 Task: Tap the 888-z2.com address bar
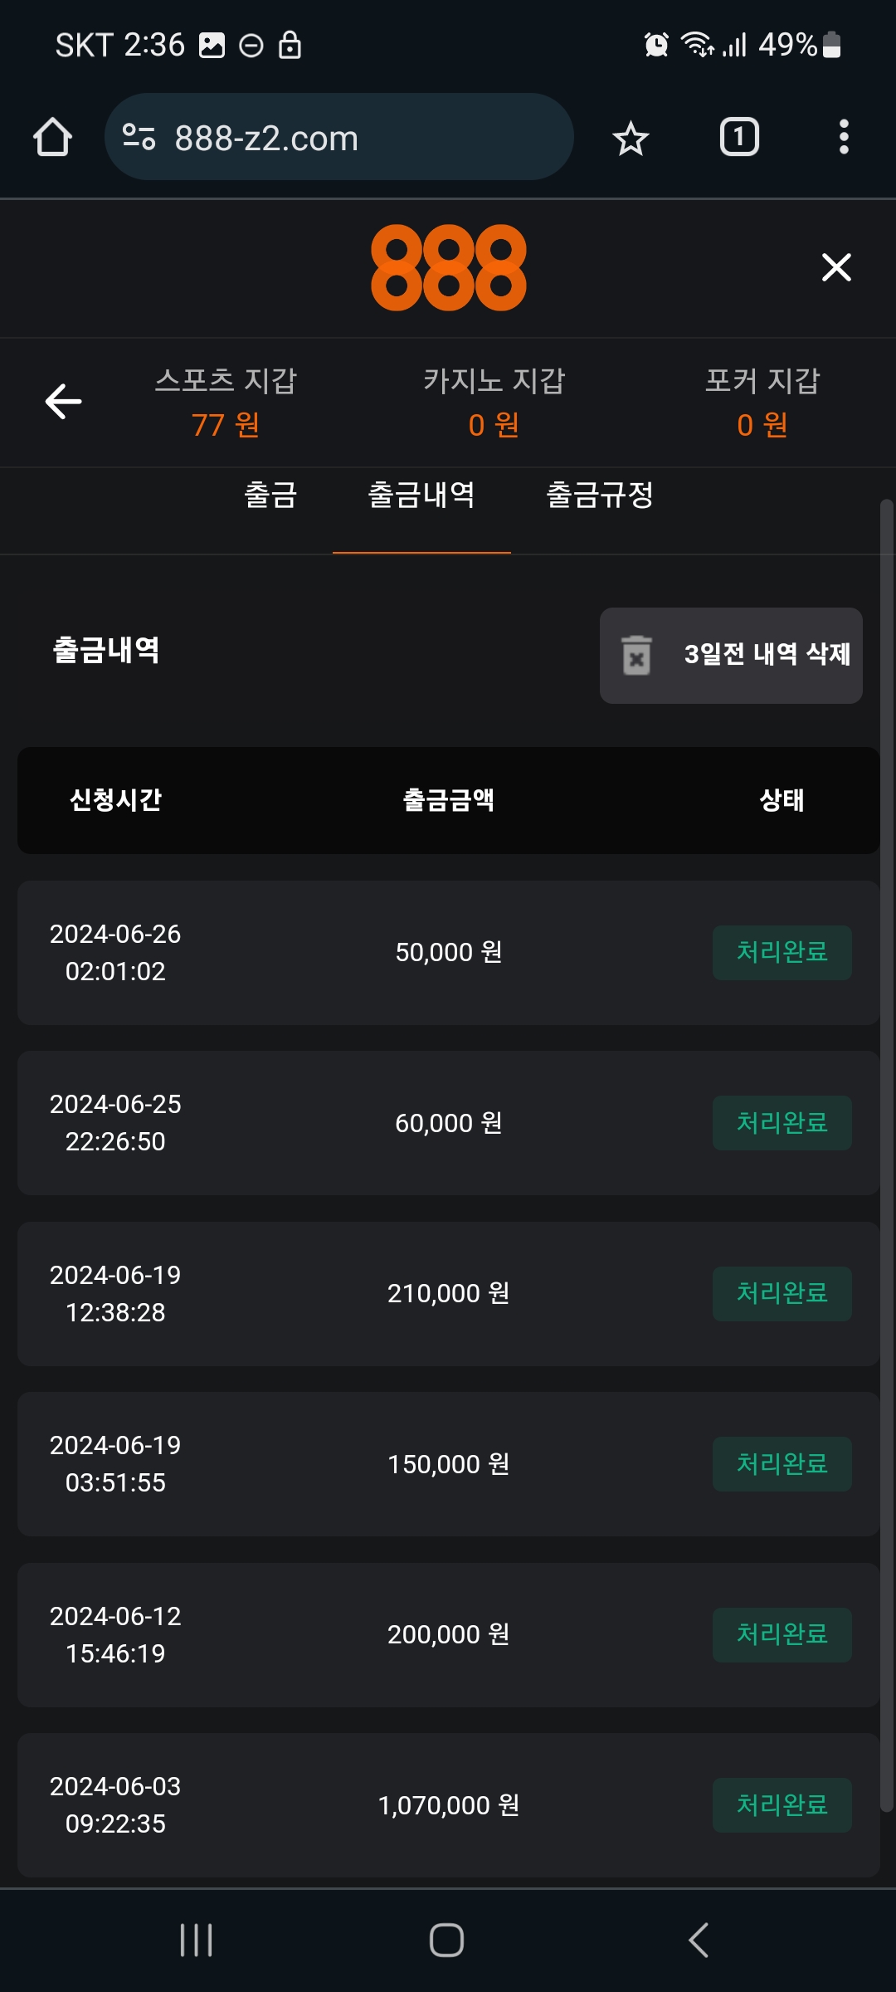click(x=348, y=137)
